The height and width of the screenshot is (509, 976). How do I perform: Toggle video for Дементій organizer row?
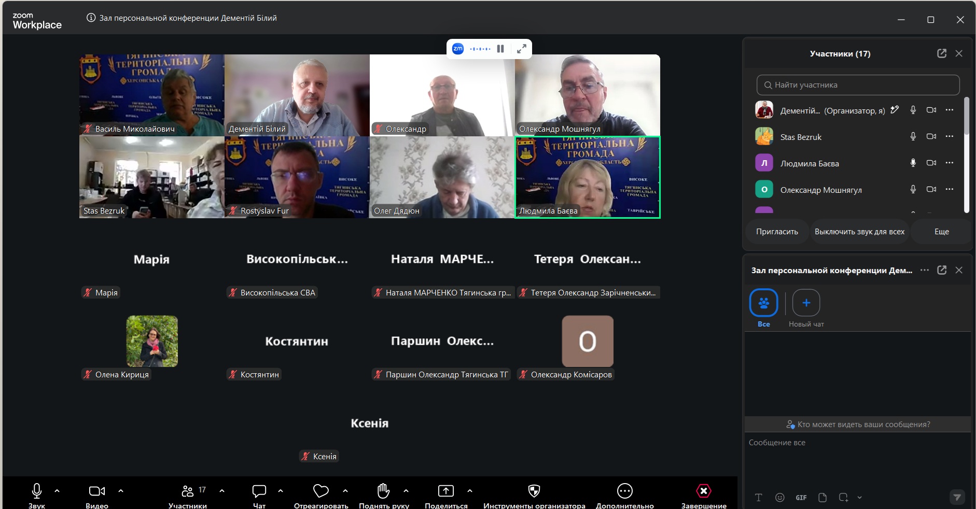pyautogui.click(x=931, y=110)
